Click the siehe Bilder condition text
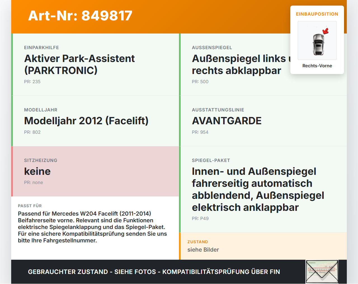The image size is (358, 284). coord(203,250)
